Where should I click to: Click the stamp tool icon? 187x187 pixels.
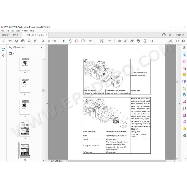[138, 41]
